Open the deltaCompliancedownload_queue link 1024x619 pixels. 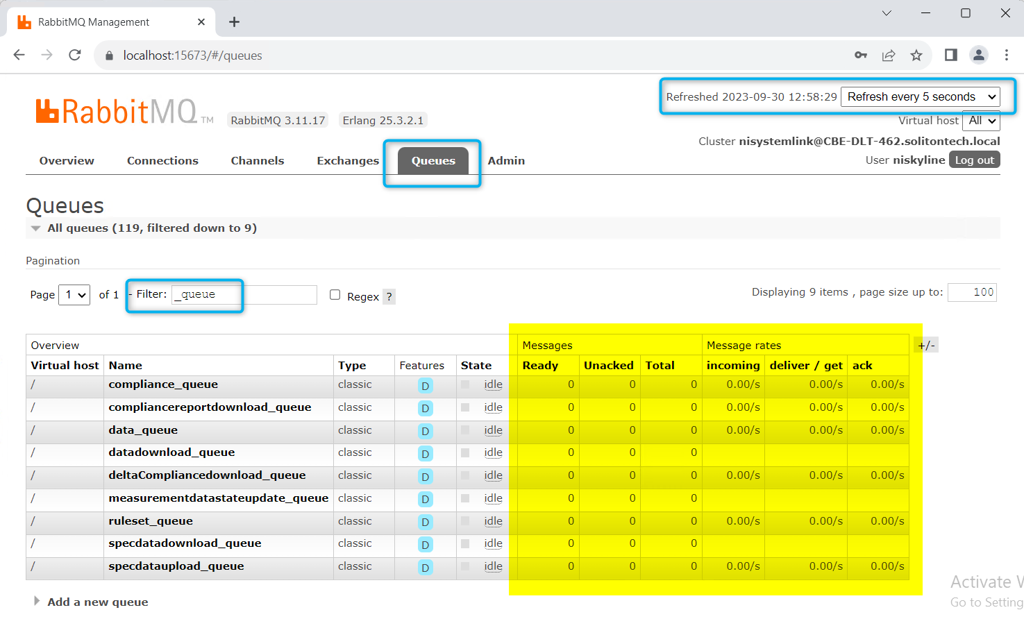pyautogui.click(x=207, y=475)
